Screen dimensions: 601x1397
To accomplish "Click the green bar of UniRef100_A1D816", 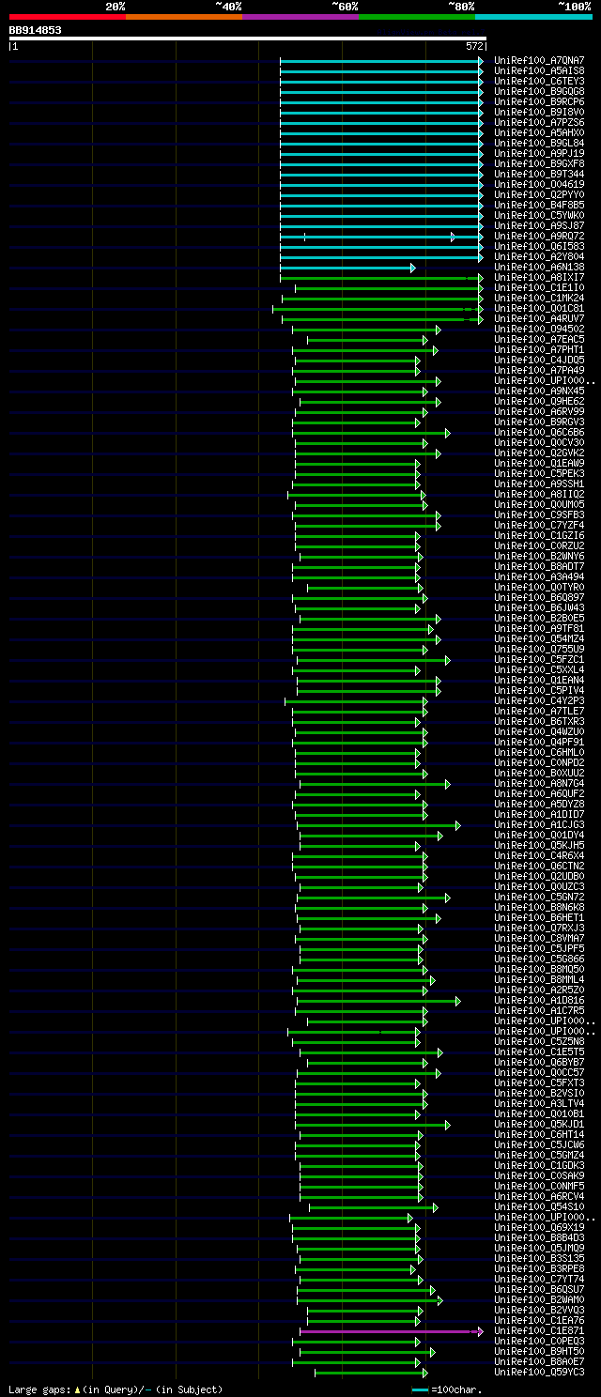I will (x=379, y=1001).
